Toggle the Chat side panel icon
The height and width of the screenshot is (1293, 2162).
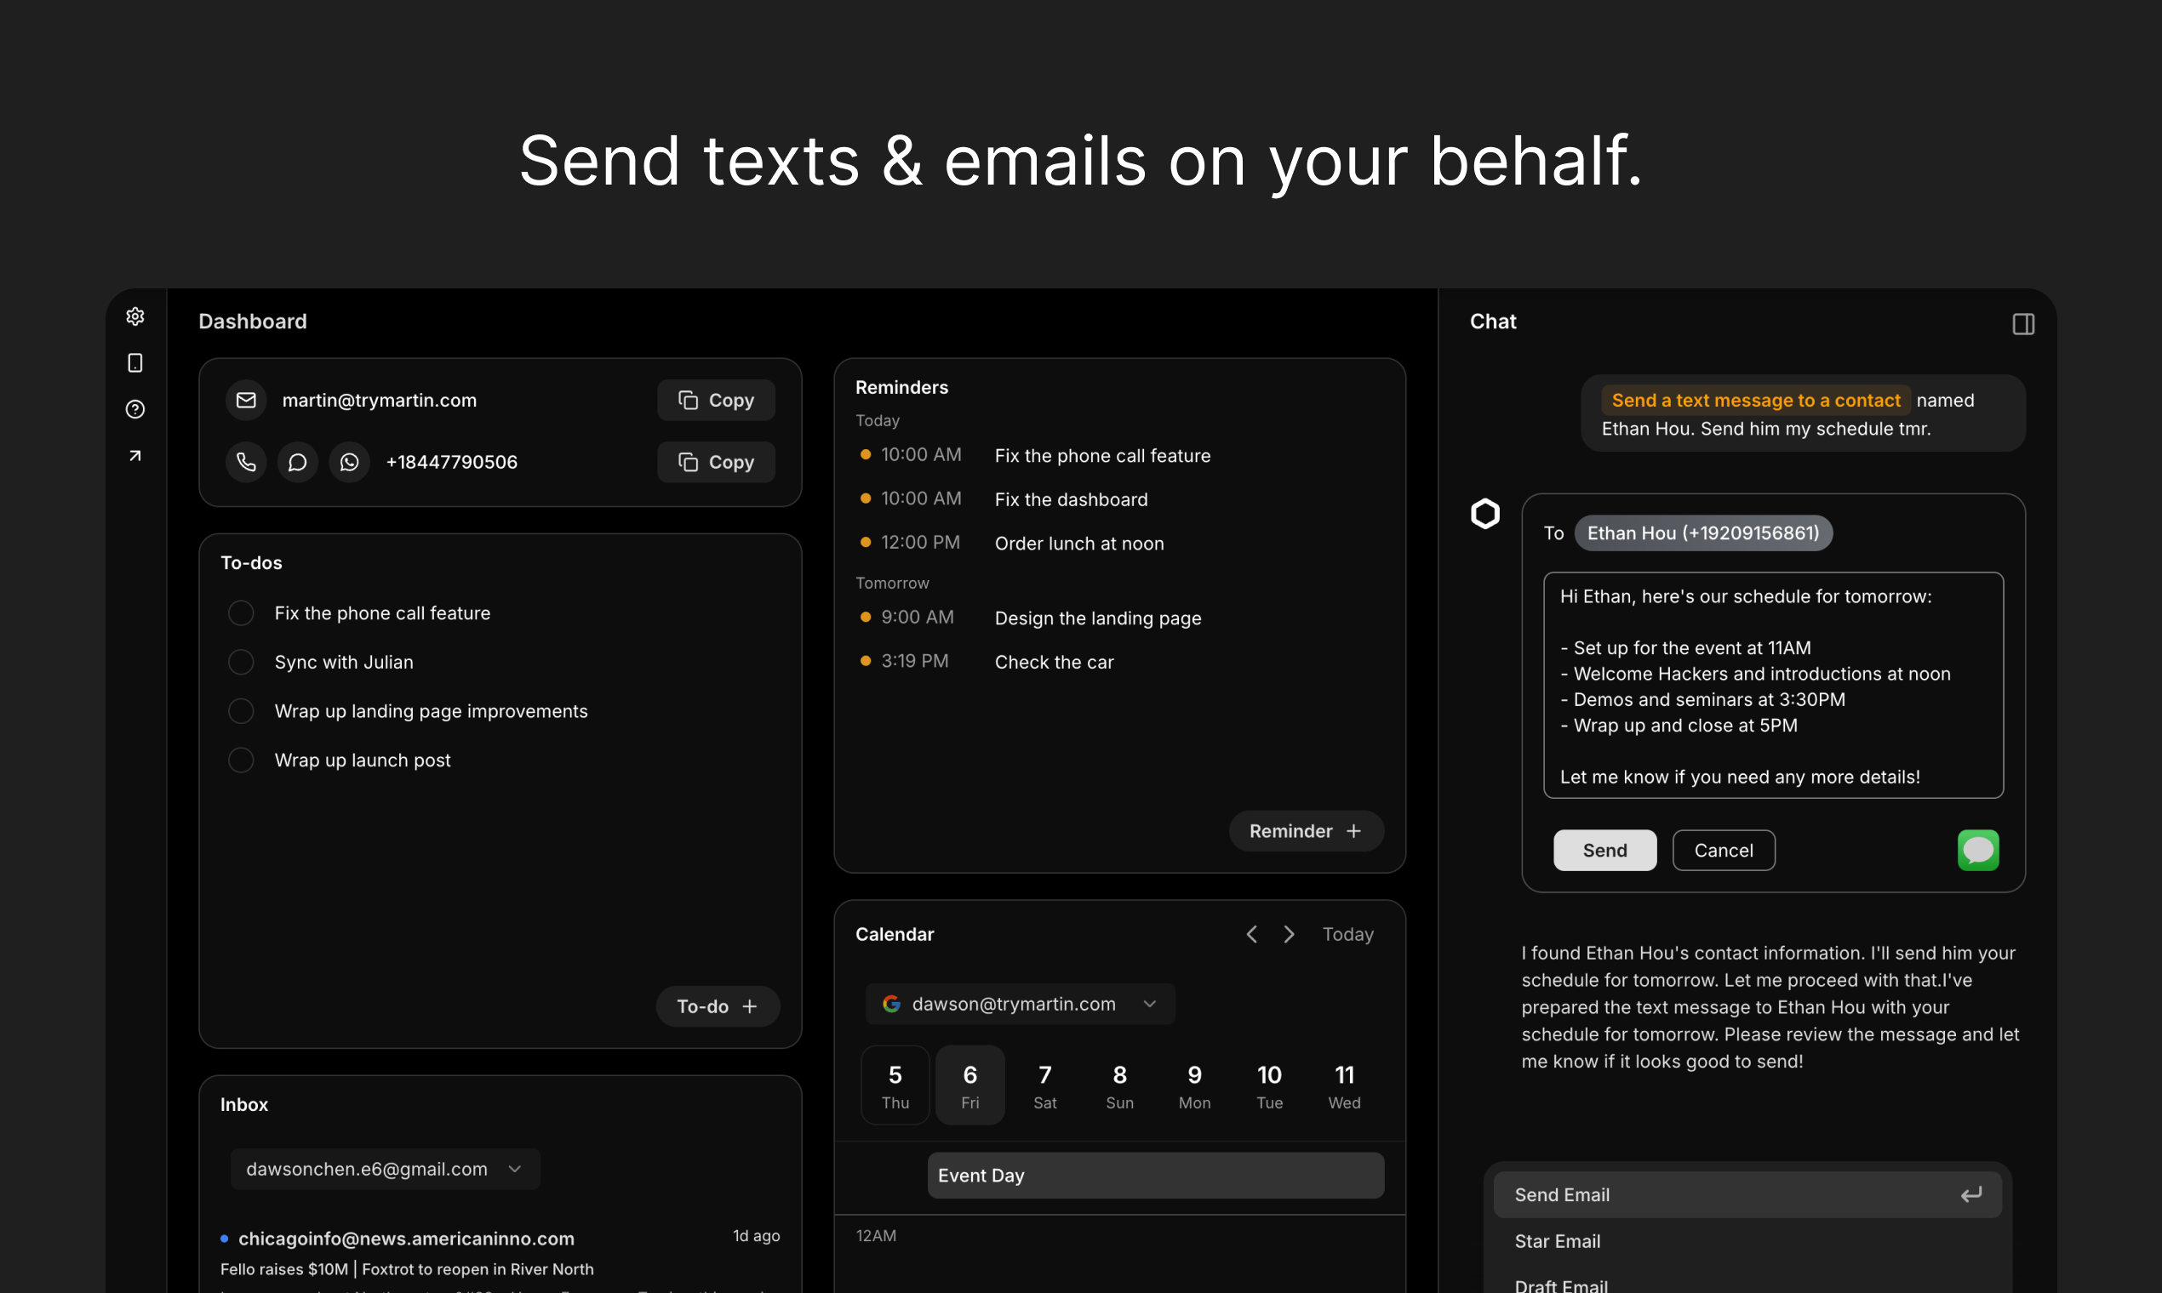tap(2023, 324)
